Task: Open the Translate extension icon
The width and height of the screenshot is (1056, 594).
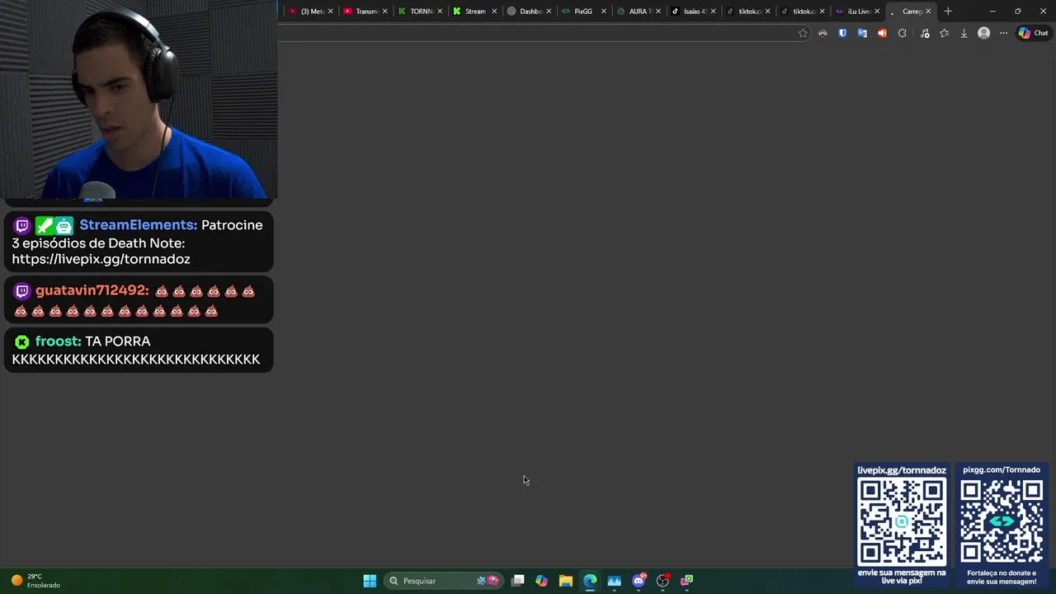Action: point(862,33)
